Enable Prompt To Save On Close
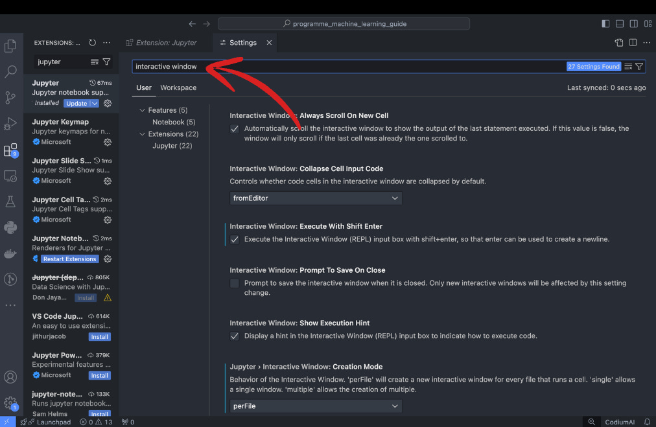This screenshot has height=427, width=656. (x=235, y=284)
